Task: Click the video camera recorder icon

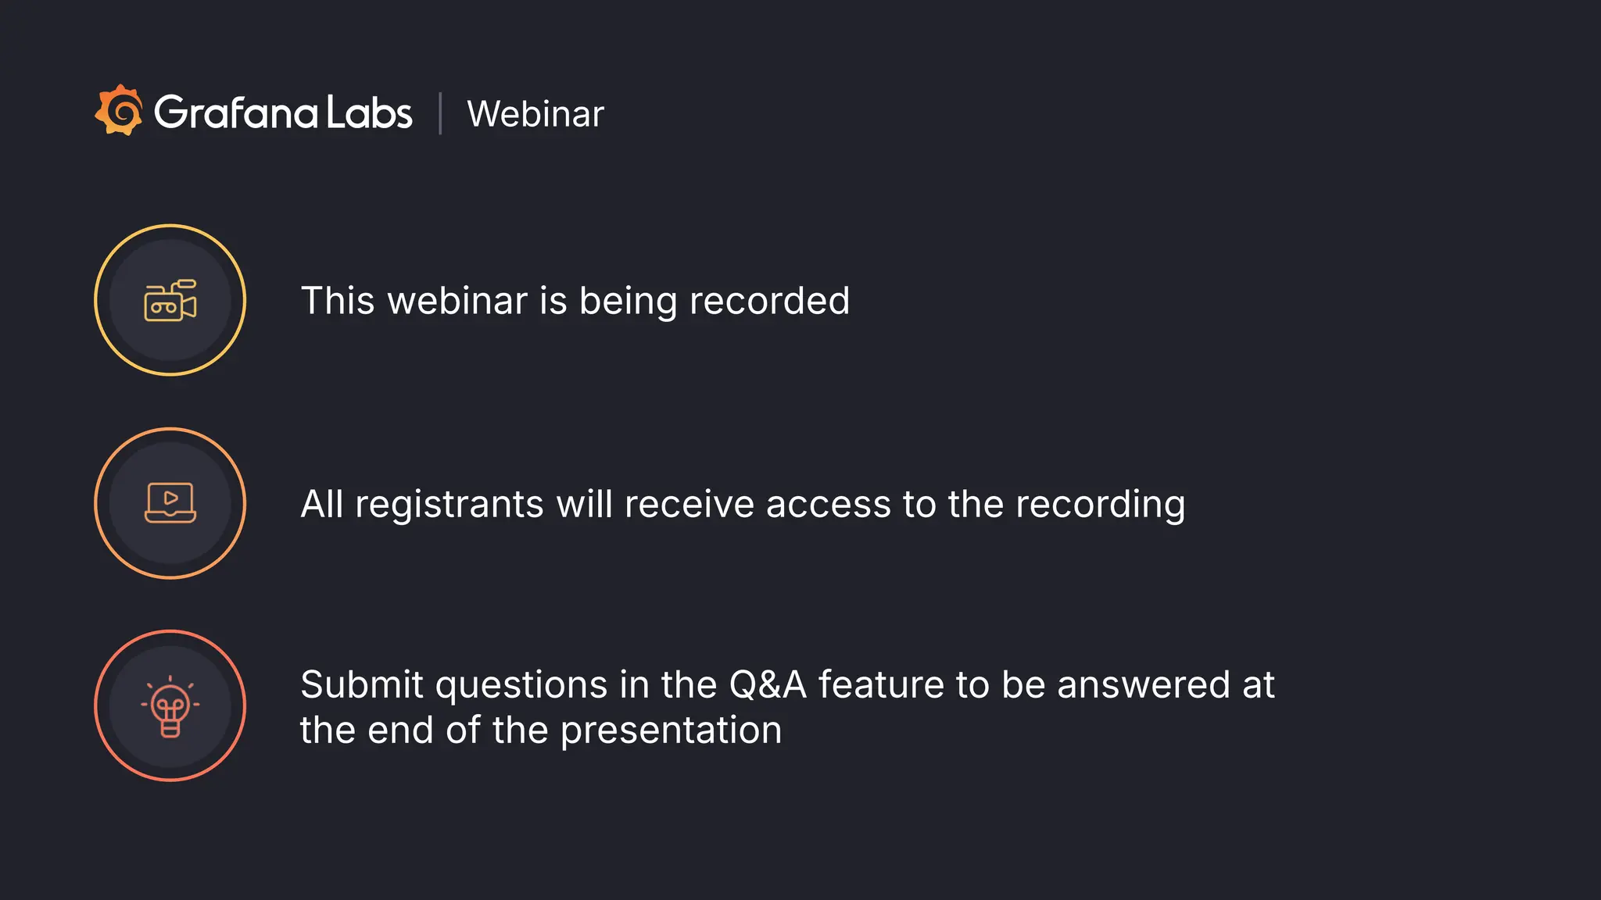Action: pyautogui.click(x=170, y=301)
